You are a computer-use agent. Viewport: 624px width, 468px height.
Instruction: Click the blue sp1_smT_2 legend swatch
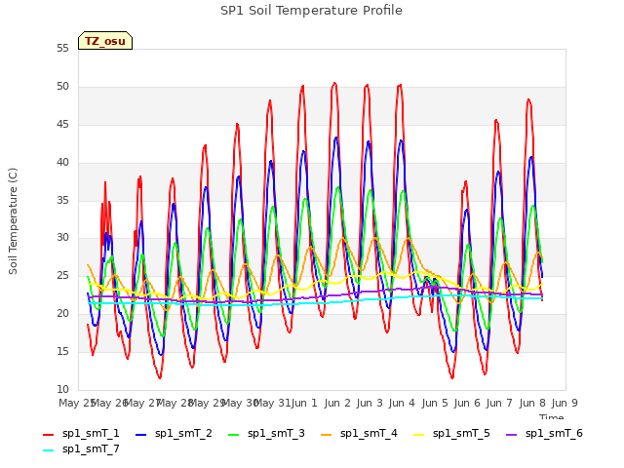click(140, 435)
